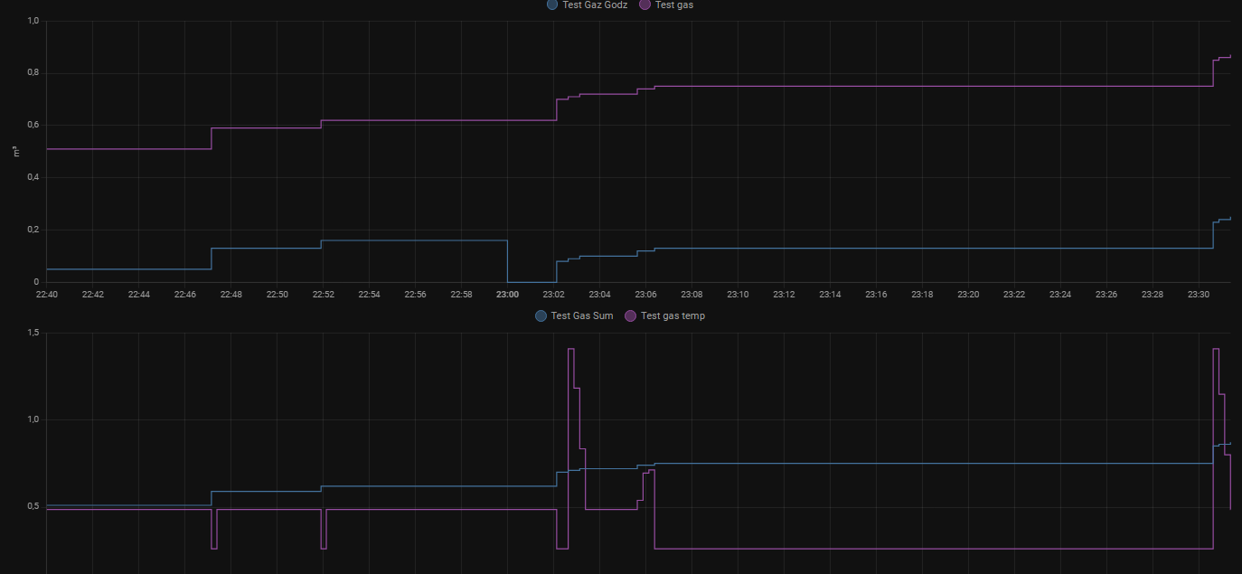Toggle the Test Gas Sum legend label
The image size is (1242, 574).
[582, 315]
